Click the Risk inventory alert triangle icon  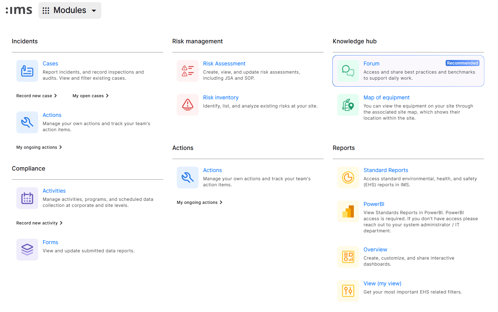pyautogui.click(x=188, y=105)
